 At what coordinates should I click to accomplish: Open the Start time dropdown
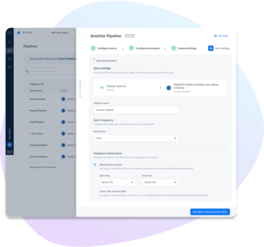(118, 182)
